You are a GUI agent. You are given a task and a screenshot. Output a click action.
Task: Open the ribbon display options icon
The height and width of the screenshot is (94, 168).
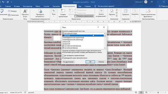point(152,2)
